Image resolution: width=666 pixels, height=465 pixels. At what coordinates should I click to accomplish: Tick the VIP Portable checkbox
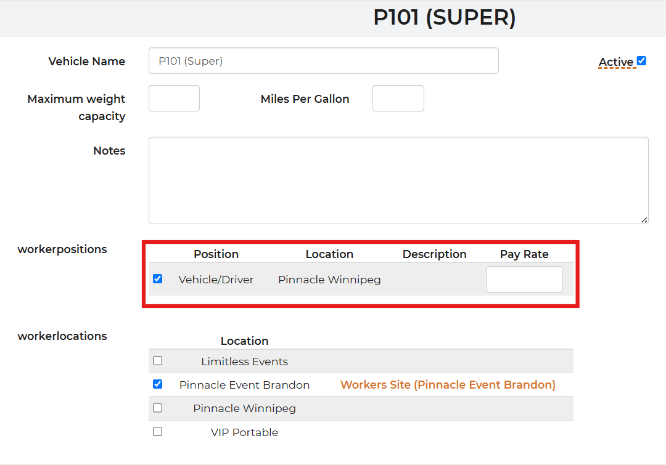click(158, 432)
